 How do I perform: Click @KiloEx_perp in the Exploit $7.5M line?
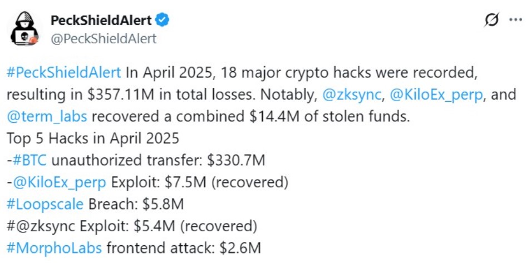pos(60,183)
